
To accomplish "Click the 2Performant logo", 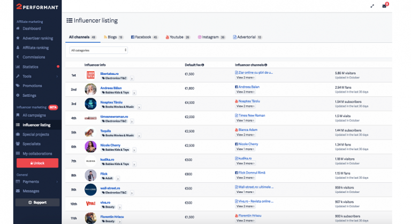I will click(37, 7).
